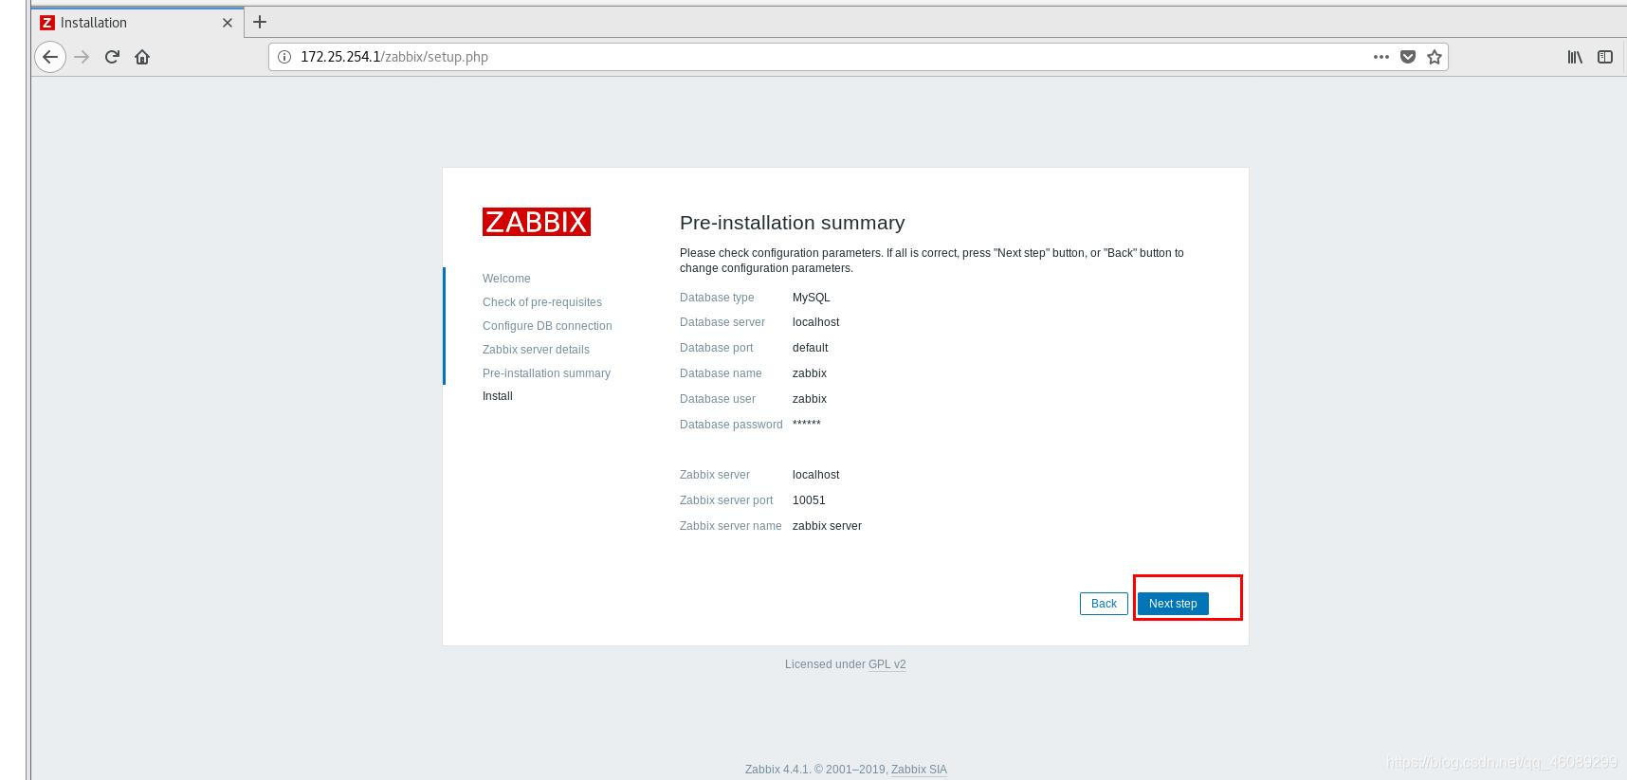The height and width of the screenshot is (780, 1627).
Task: Click the Next step button
Action: pyautogui.click(x=1173, y=604)
